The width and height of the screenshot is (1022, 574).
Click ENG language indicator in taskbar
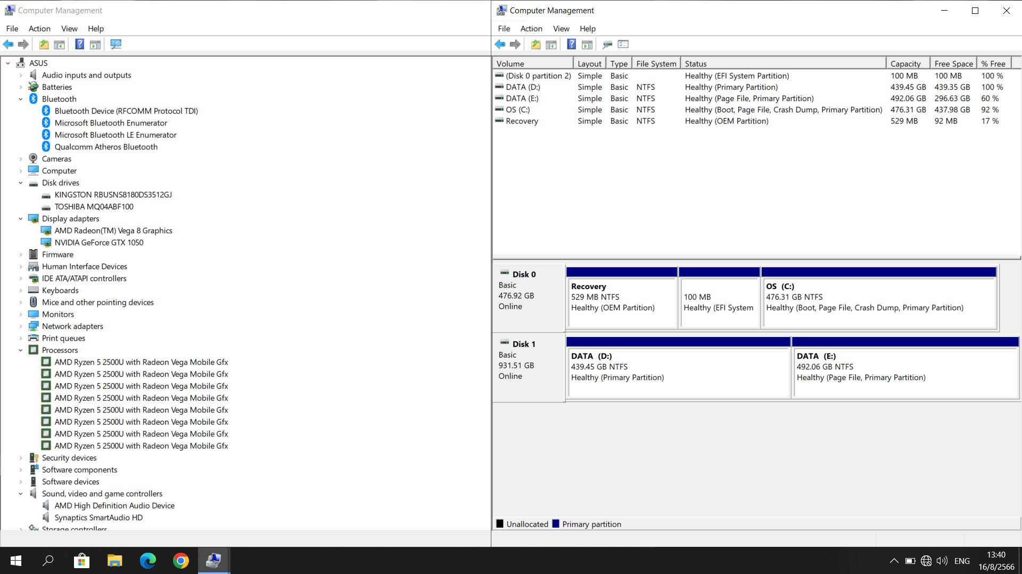tap(962, 561)
